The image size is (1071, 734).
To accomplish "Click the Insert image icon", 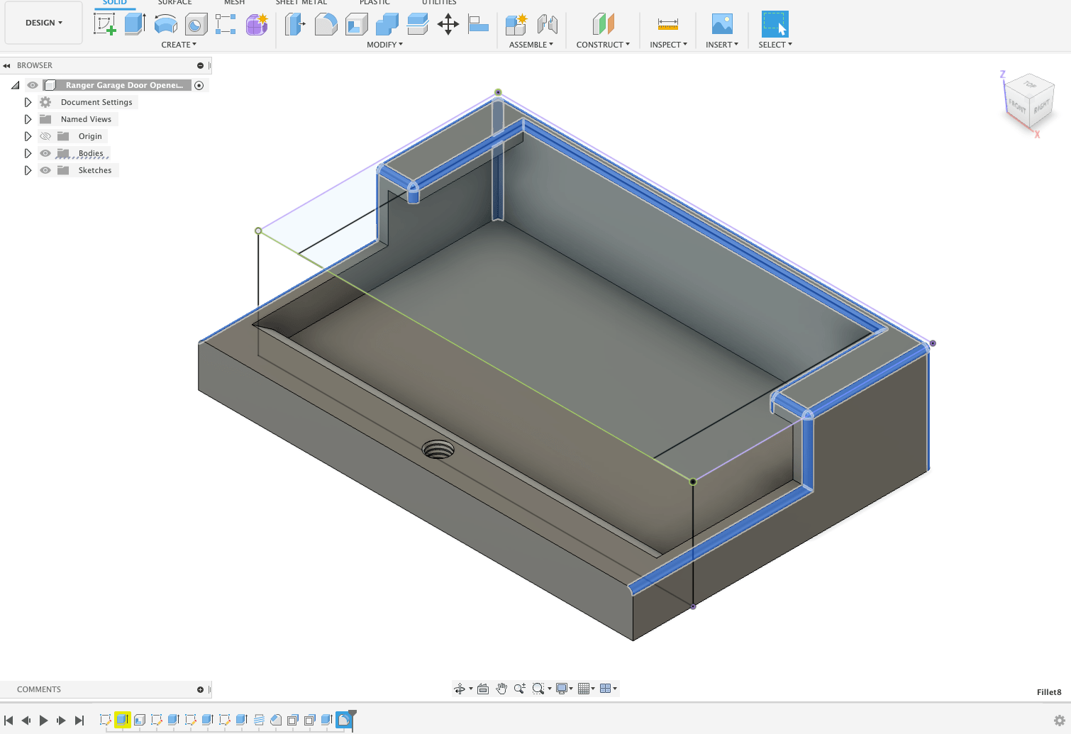I will coord(722,24).
